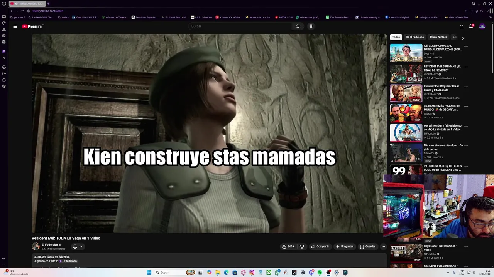The image size is (494, 277).
Task: Select the De El Fedelobo filter chip
Action: [x=414, y=37]
